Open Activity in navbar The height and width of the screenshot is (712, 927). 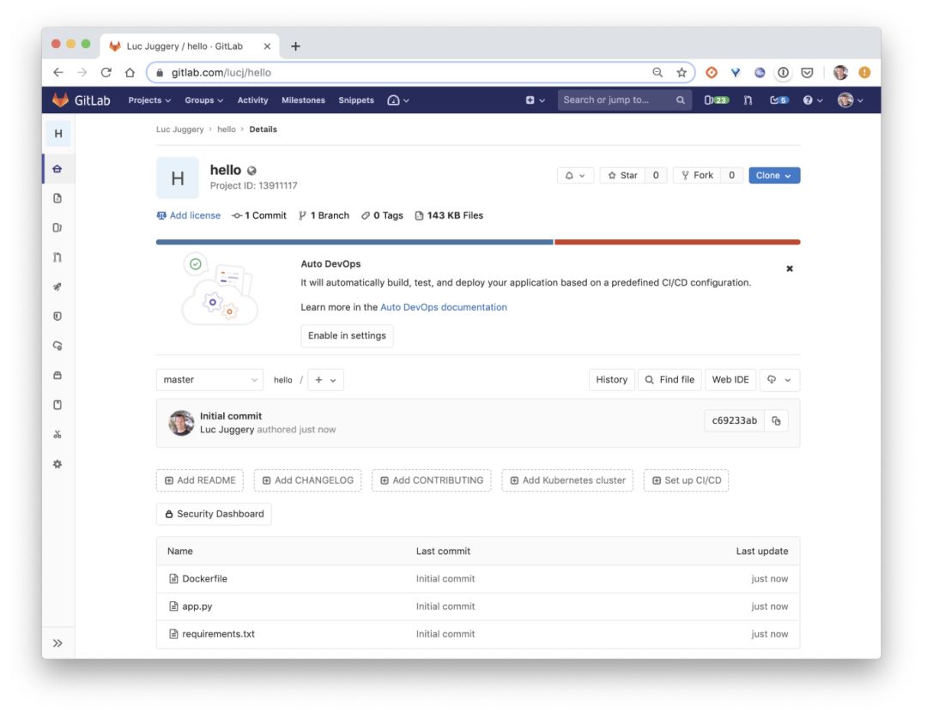[252, 100]
